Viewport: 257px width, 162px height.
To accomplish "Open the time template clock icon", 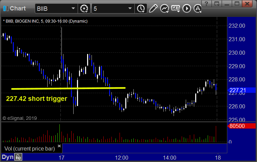I will tap(141, 8).
